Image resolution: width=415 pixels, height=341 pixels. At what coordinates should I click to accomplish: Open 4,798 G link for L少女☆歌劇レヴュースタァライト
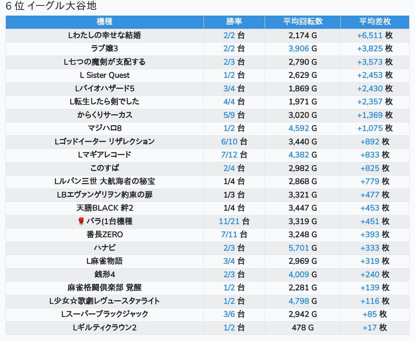coord(299,301)
